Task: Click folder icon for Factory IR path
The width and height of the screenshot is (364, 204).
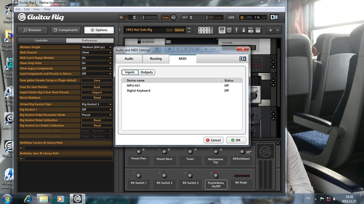Action: click(21, 148)
